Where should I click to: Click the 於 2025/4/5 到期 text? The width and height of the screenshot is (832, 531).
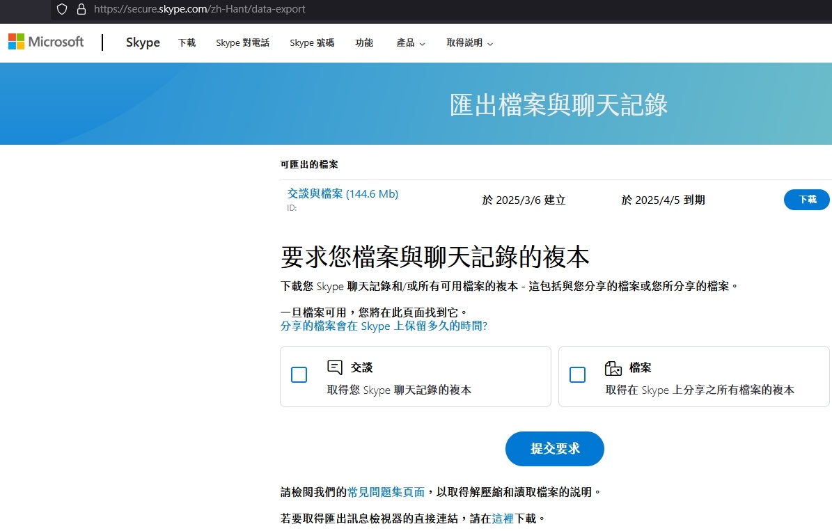664,200
